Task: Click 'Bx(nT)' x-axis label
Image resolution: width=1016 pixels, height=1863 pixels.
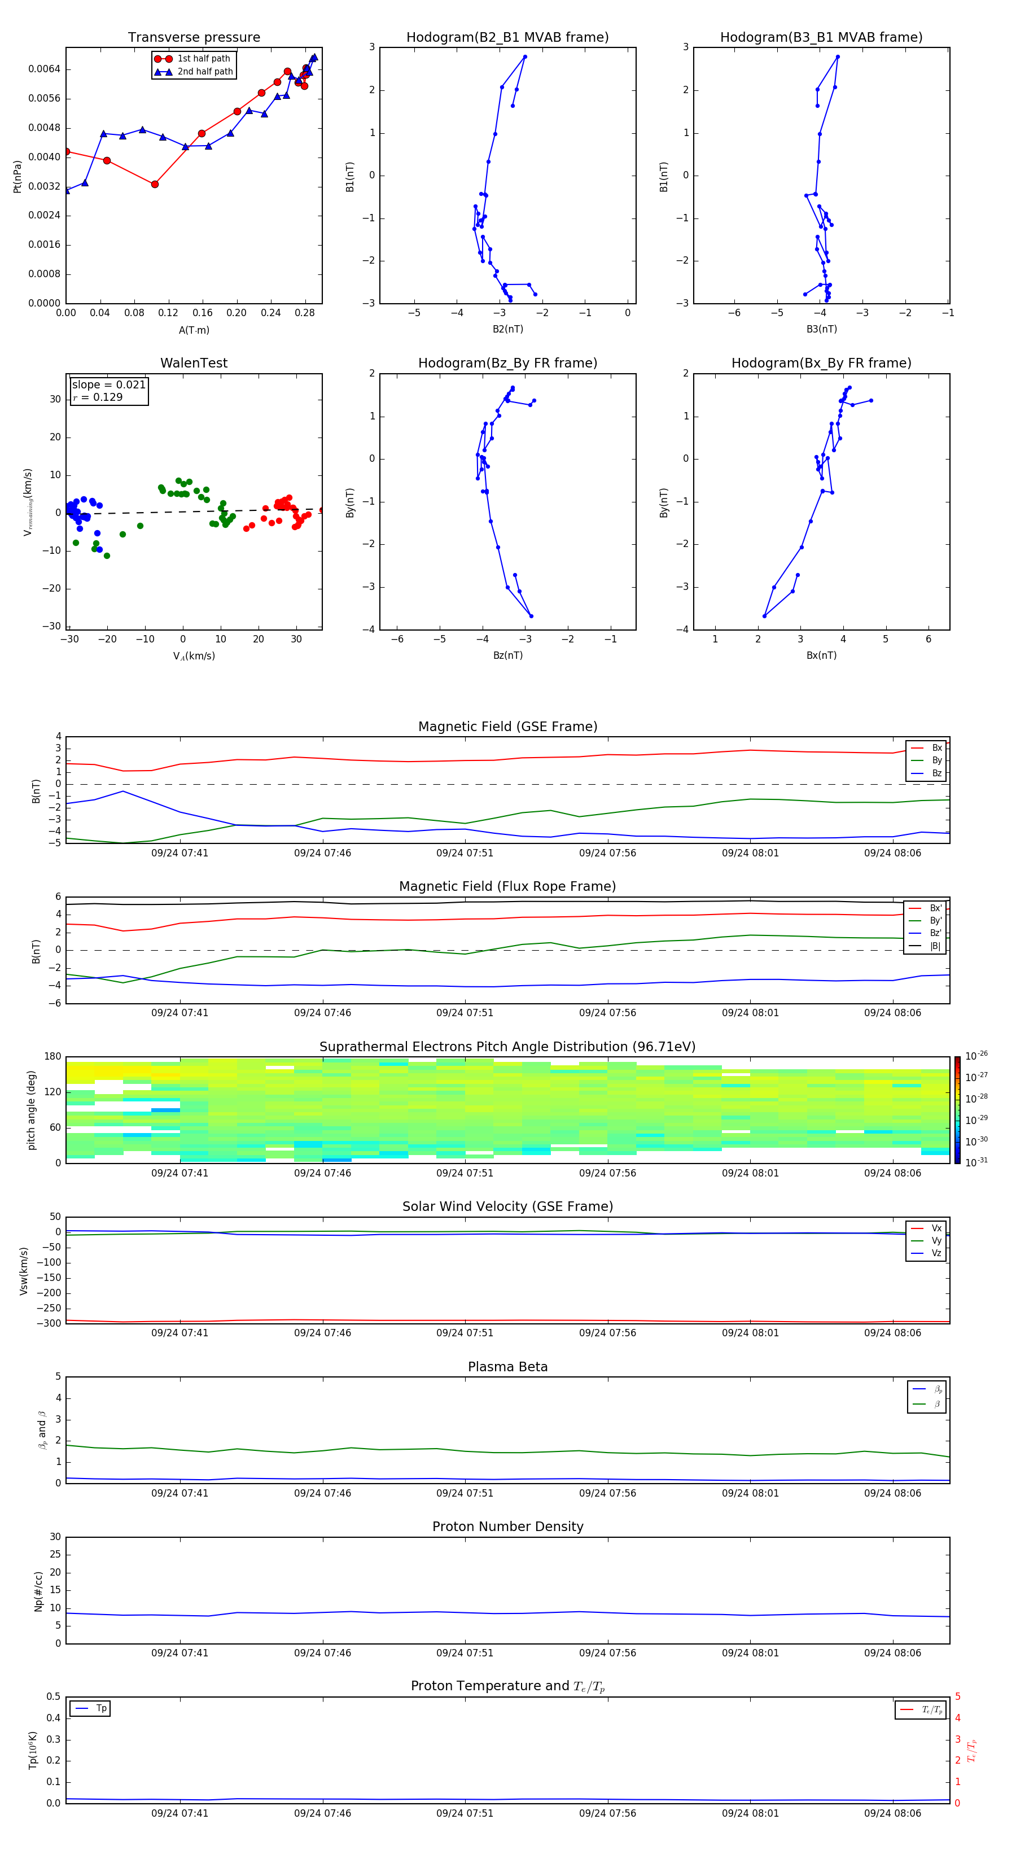Action: click(x=821, y=655)
